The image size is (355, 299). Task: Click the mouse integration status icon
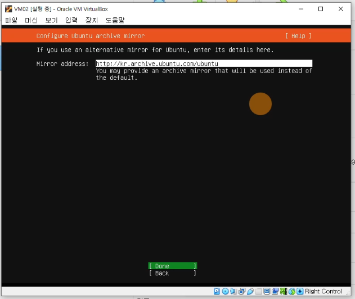coord(292,291)
